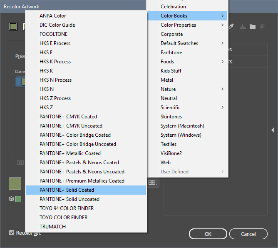Choose Celebration from the library menu
The image size is (278, 248).
(188, 7)
